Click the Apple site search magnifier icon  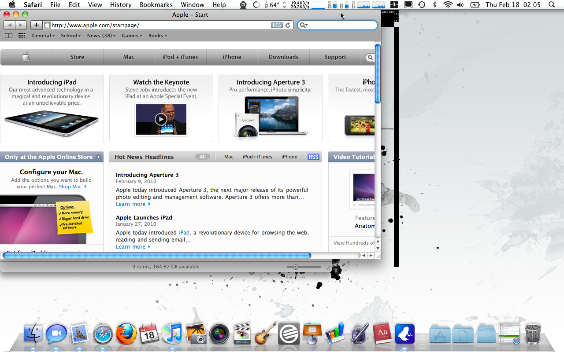tap(370, 57)
